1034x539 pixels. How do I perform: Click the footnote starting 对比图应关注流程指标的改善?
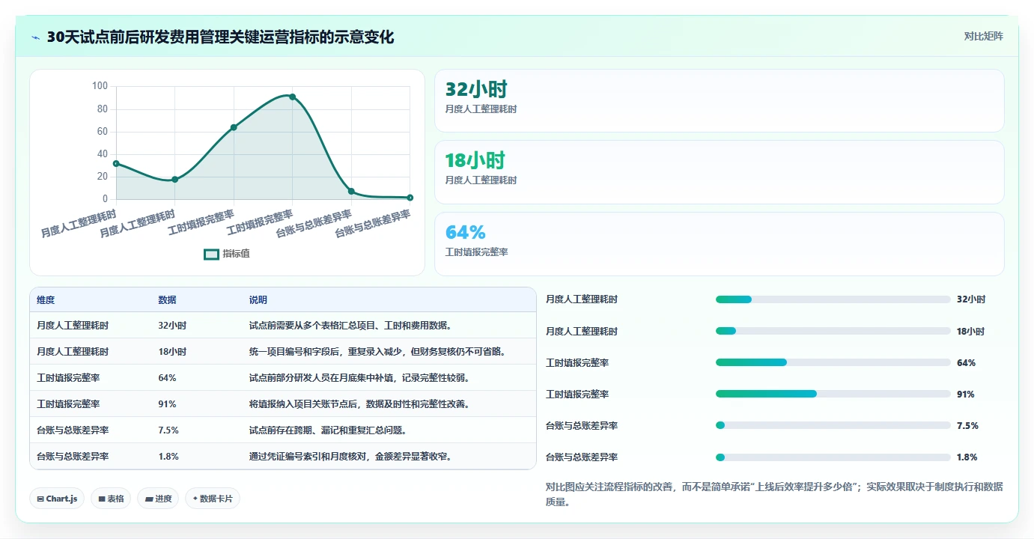(x=774, y=494)
